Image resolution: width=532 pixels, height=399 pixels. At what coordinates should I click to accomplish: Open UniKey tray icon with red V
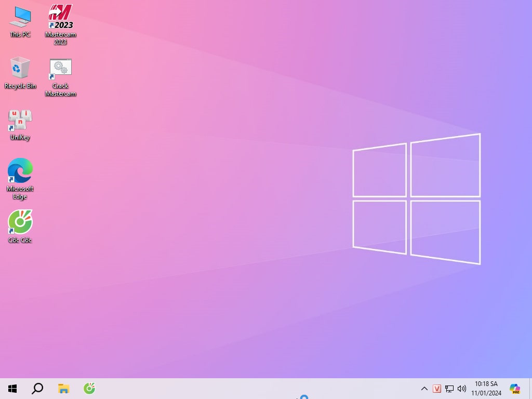click(436, 389)
